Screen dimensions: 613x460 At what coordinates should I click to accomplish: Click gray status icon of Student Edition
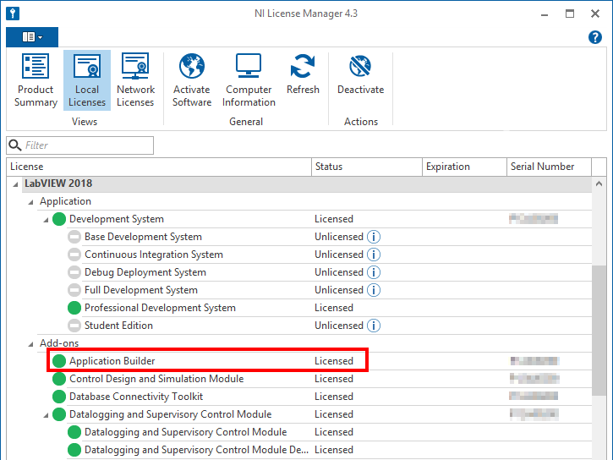coord(74,326)
